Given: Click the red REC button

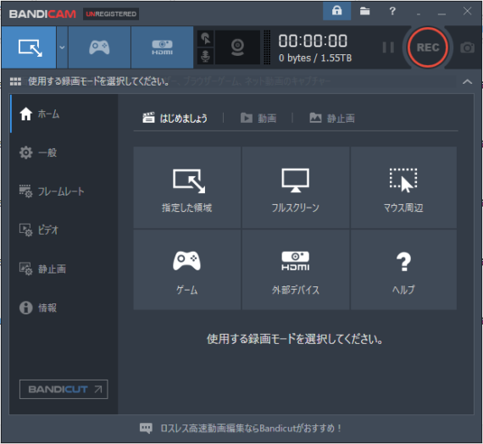Looking at the screenshot, I should pos(428,47).
